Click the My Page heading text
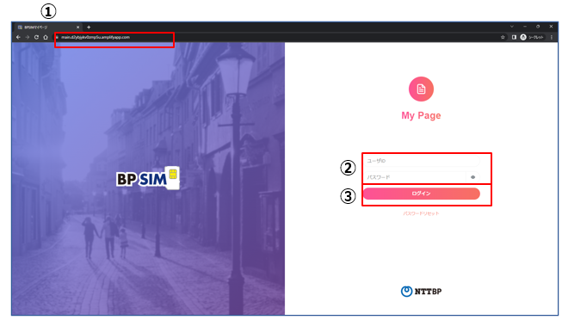 click(421, 115)
